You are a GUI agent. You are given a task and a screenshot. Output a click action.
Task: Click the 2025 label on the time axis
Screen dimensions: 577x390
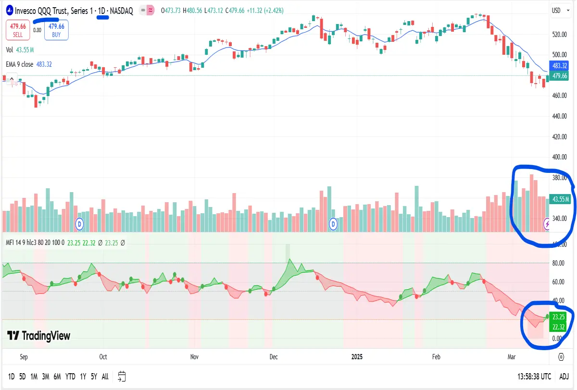pos(357,357)
